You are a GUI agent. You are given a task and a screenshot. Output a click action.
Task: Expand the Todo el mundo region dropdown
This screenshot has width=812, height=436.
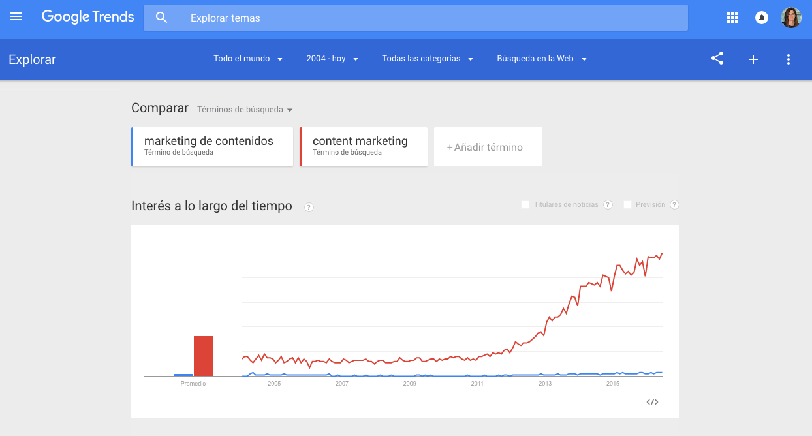click(248, 59)
